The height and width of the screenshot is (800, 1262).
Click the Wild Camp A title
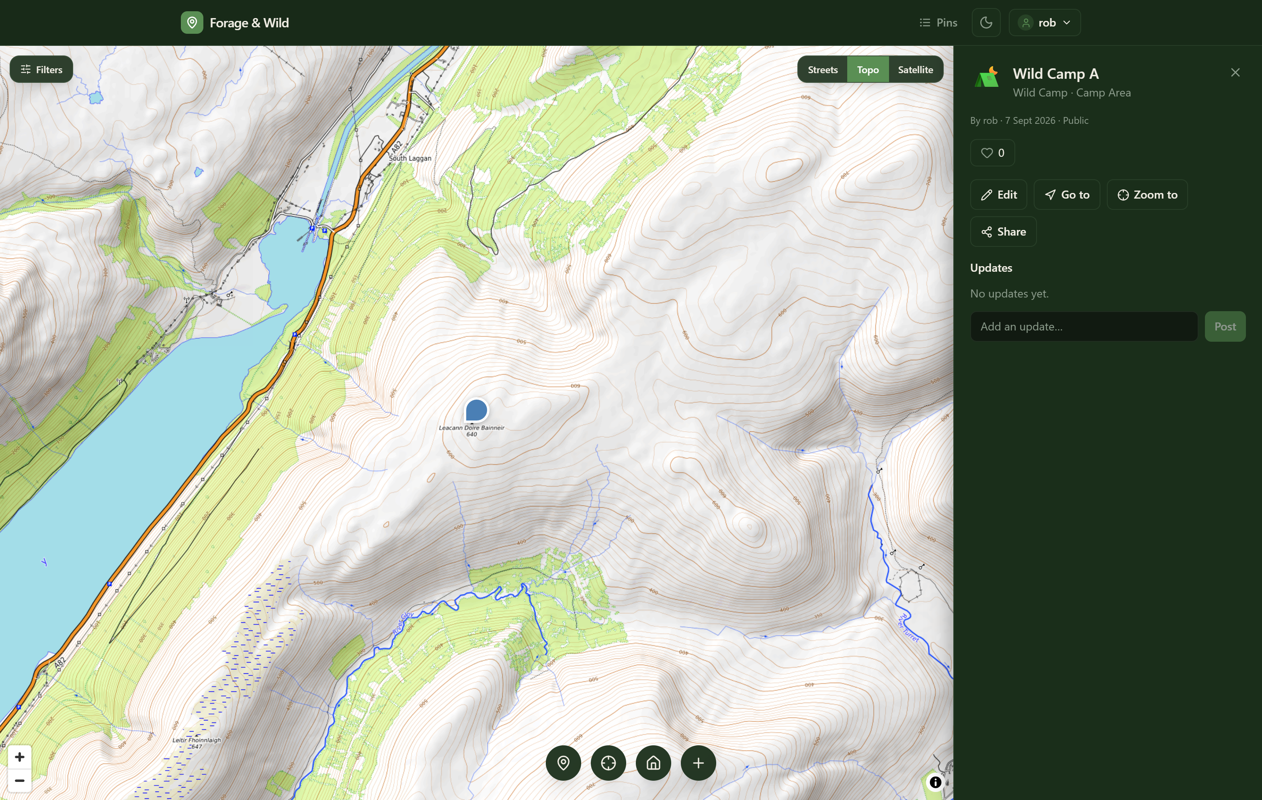tap(1055, 74)
